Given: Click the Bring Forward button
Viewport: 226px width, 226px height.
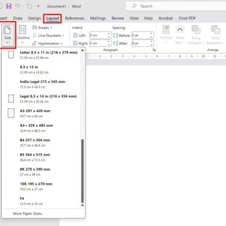Looking at the screenshot, I should tap(196, 34).
